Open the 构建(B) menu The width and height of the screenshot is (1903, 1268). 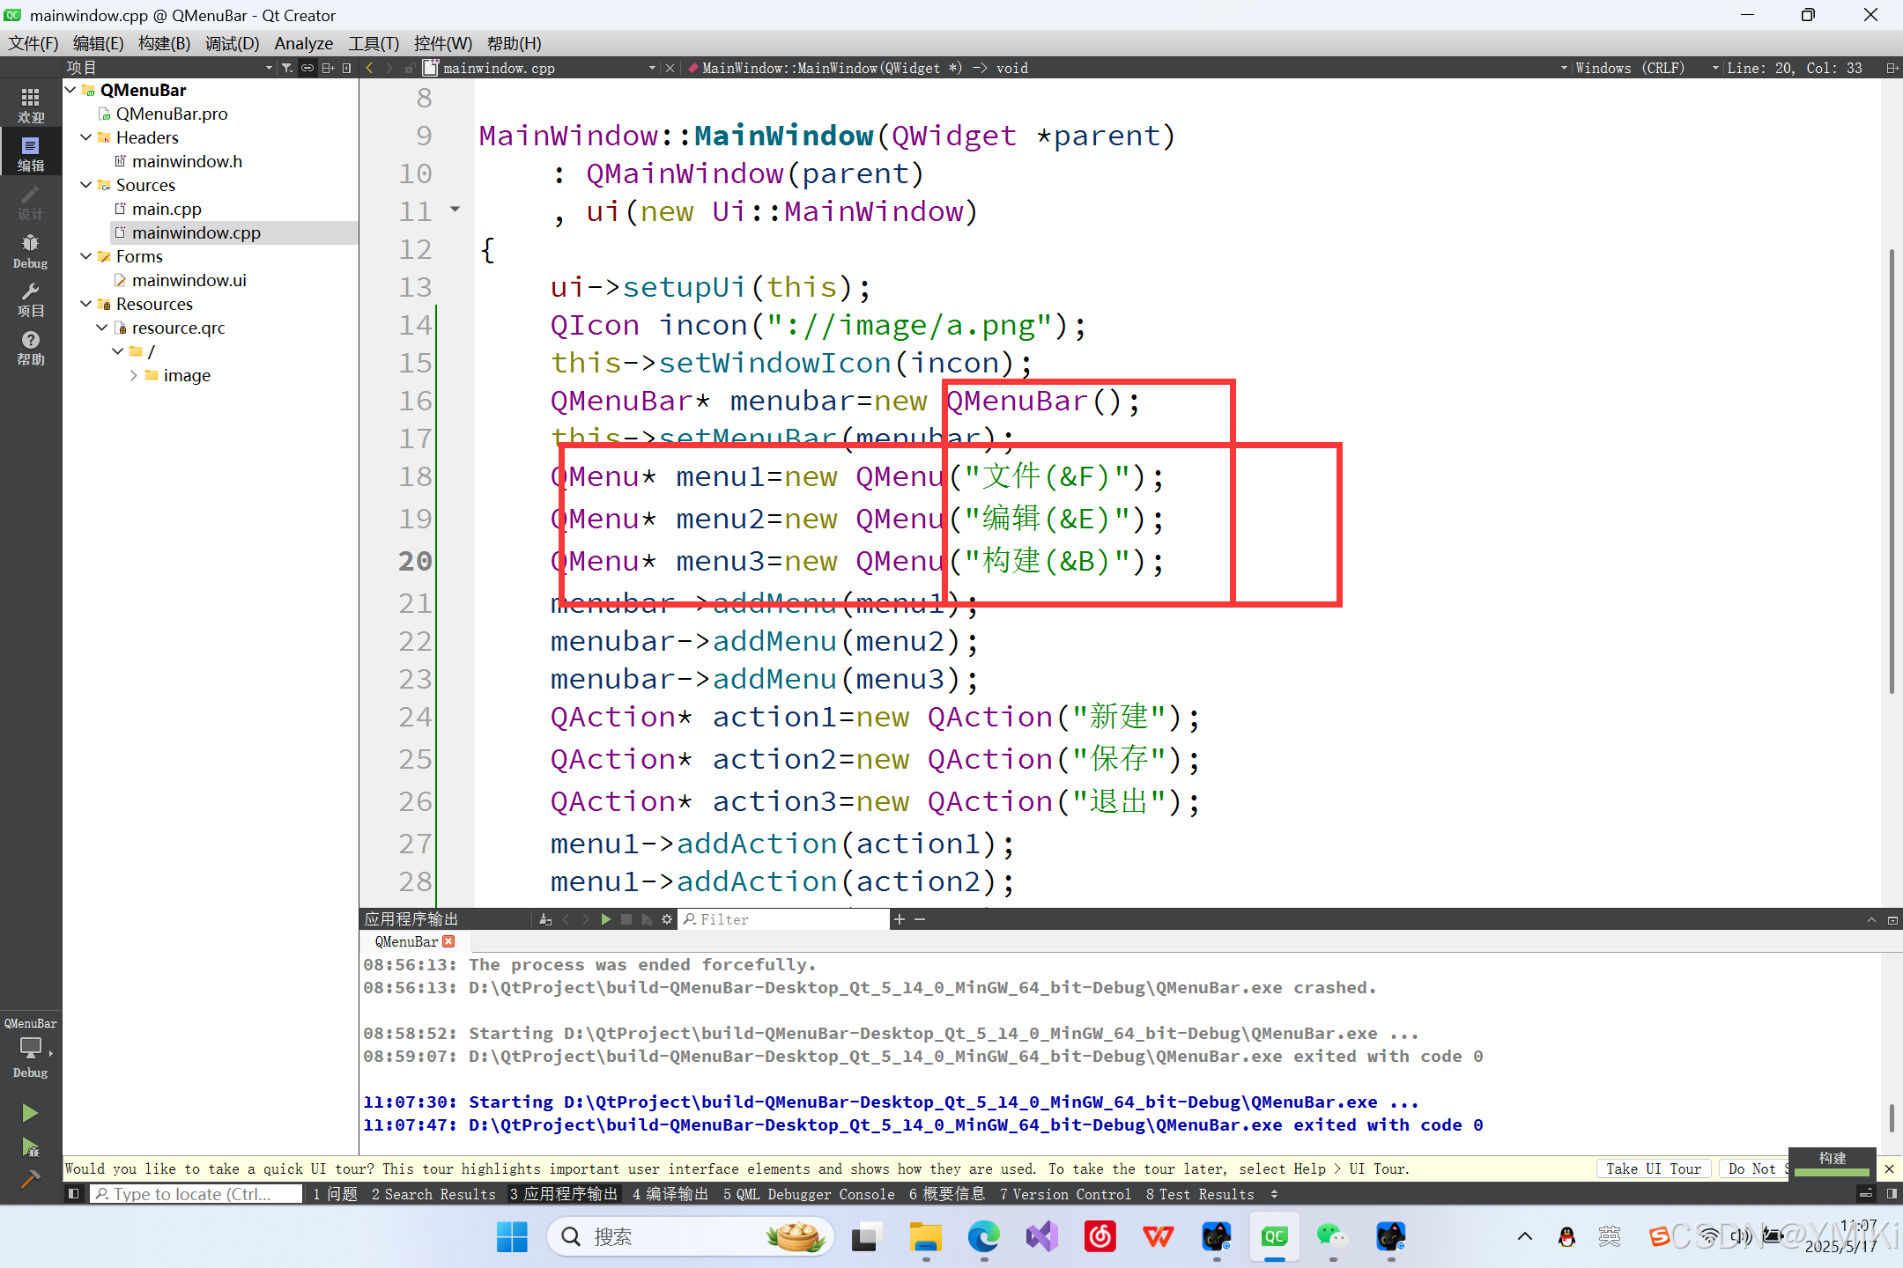tap(164, 43)
